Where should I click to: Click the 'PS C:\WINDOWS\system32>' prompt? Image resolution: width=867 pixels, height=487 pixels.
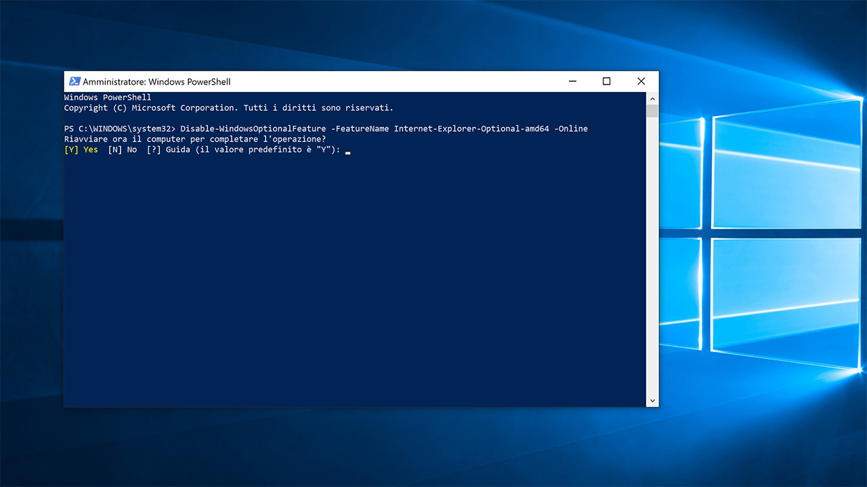pyautogui.click(x=120, y=129)
